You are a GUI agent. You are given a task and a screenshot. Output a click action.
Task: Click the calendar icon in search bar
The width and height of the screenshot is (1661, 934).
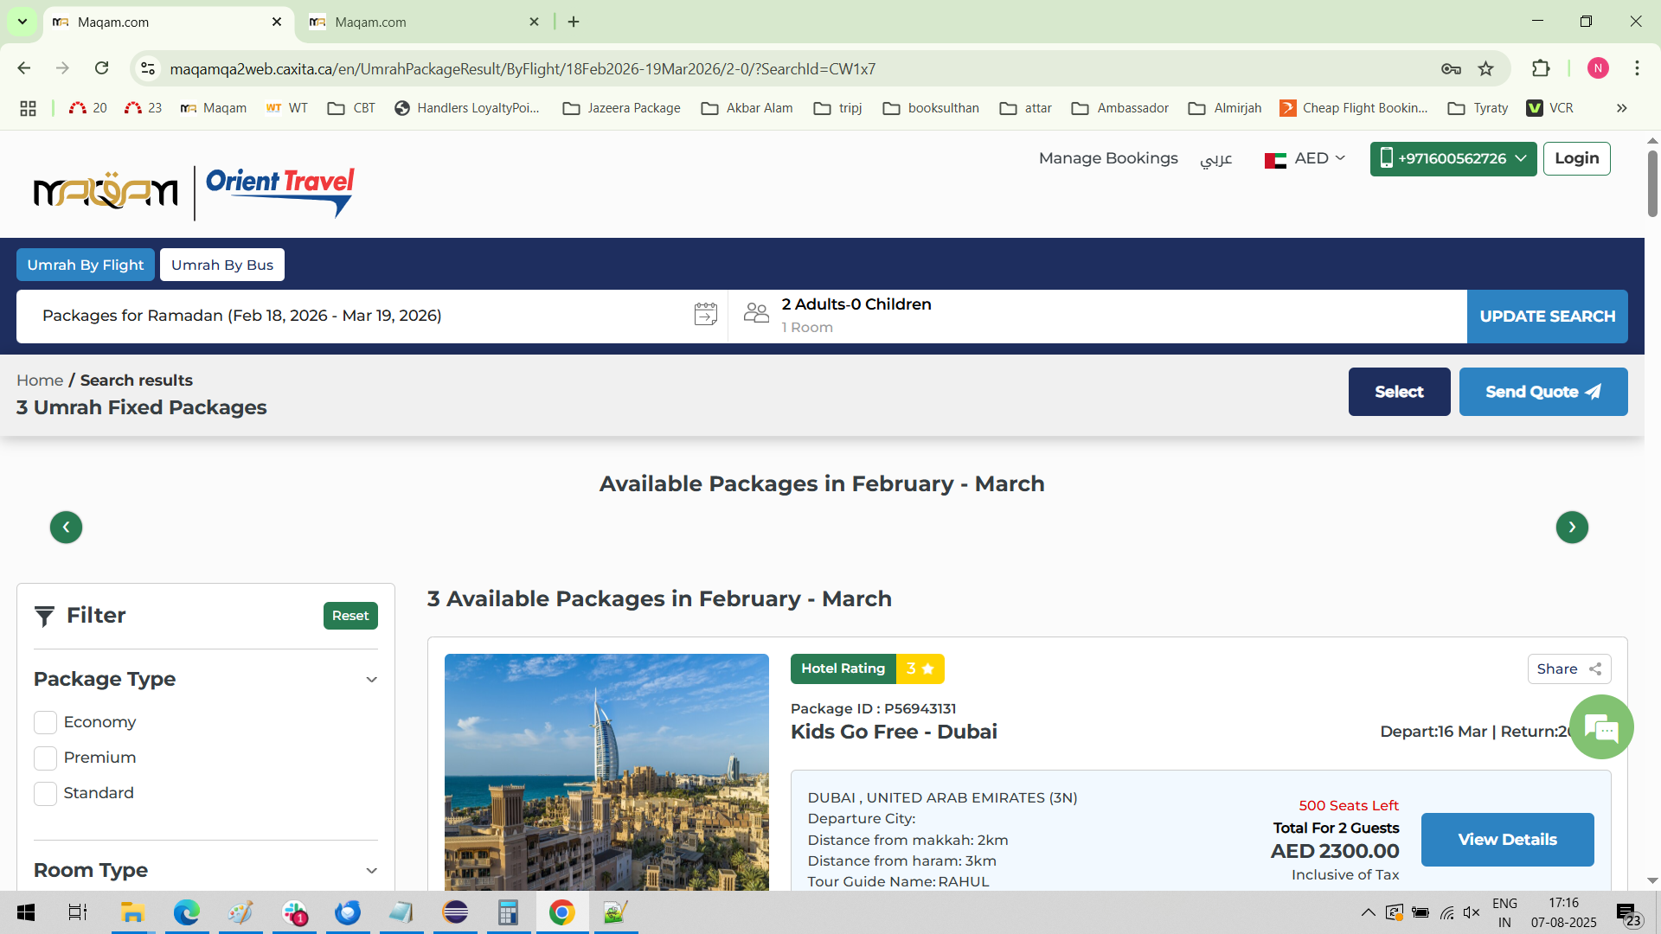(705, 314)
